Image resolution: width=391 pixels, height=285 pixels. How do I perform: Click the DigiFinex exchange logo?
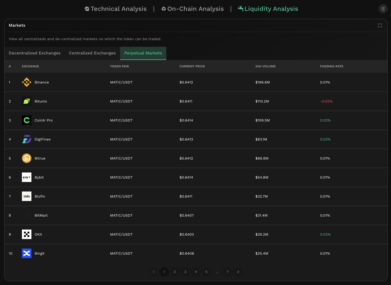[26, 139]
